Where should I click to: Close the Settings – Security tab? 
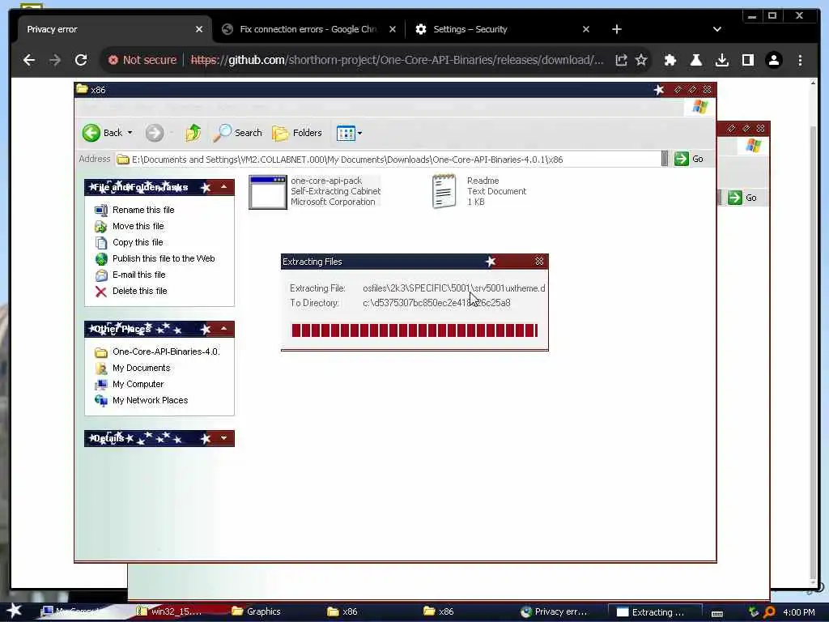tap(586, 30)
